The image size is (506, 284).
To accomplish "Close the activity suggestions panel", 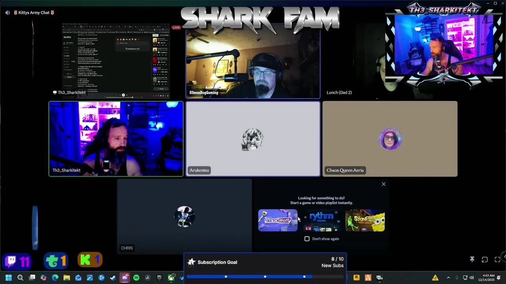I will tap(383, 184).
